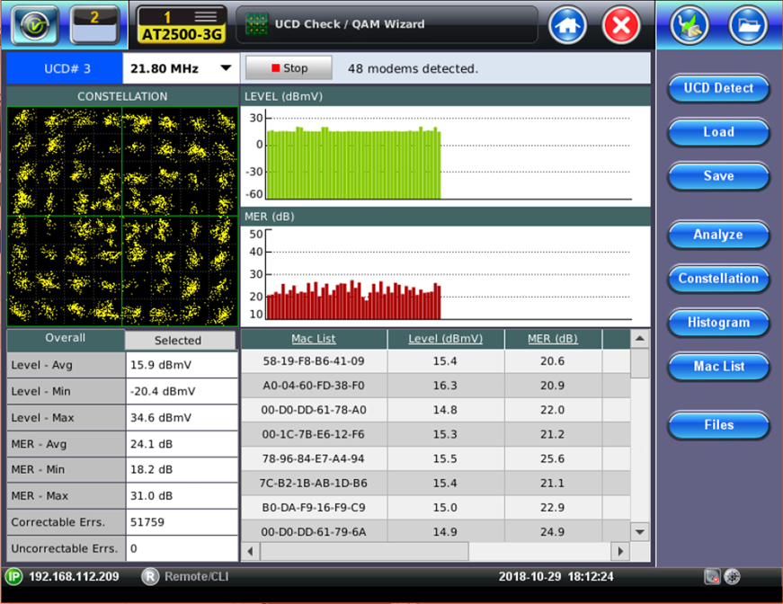Click the green IP status icon
The height and width of the screenshot is (604, 783).
point(14,576)
